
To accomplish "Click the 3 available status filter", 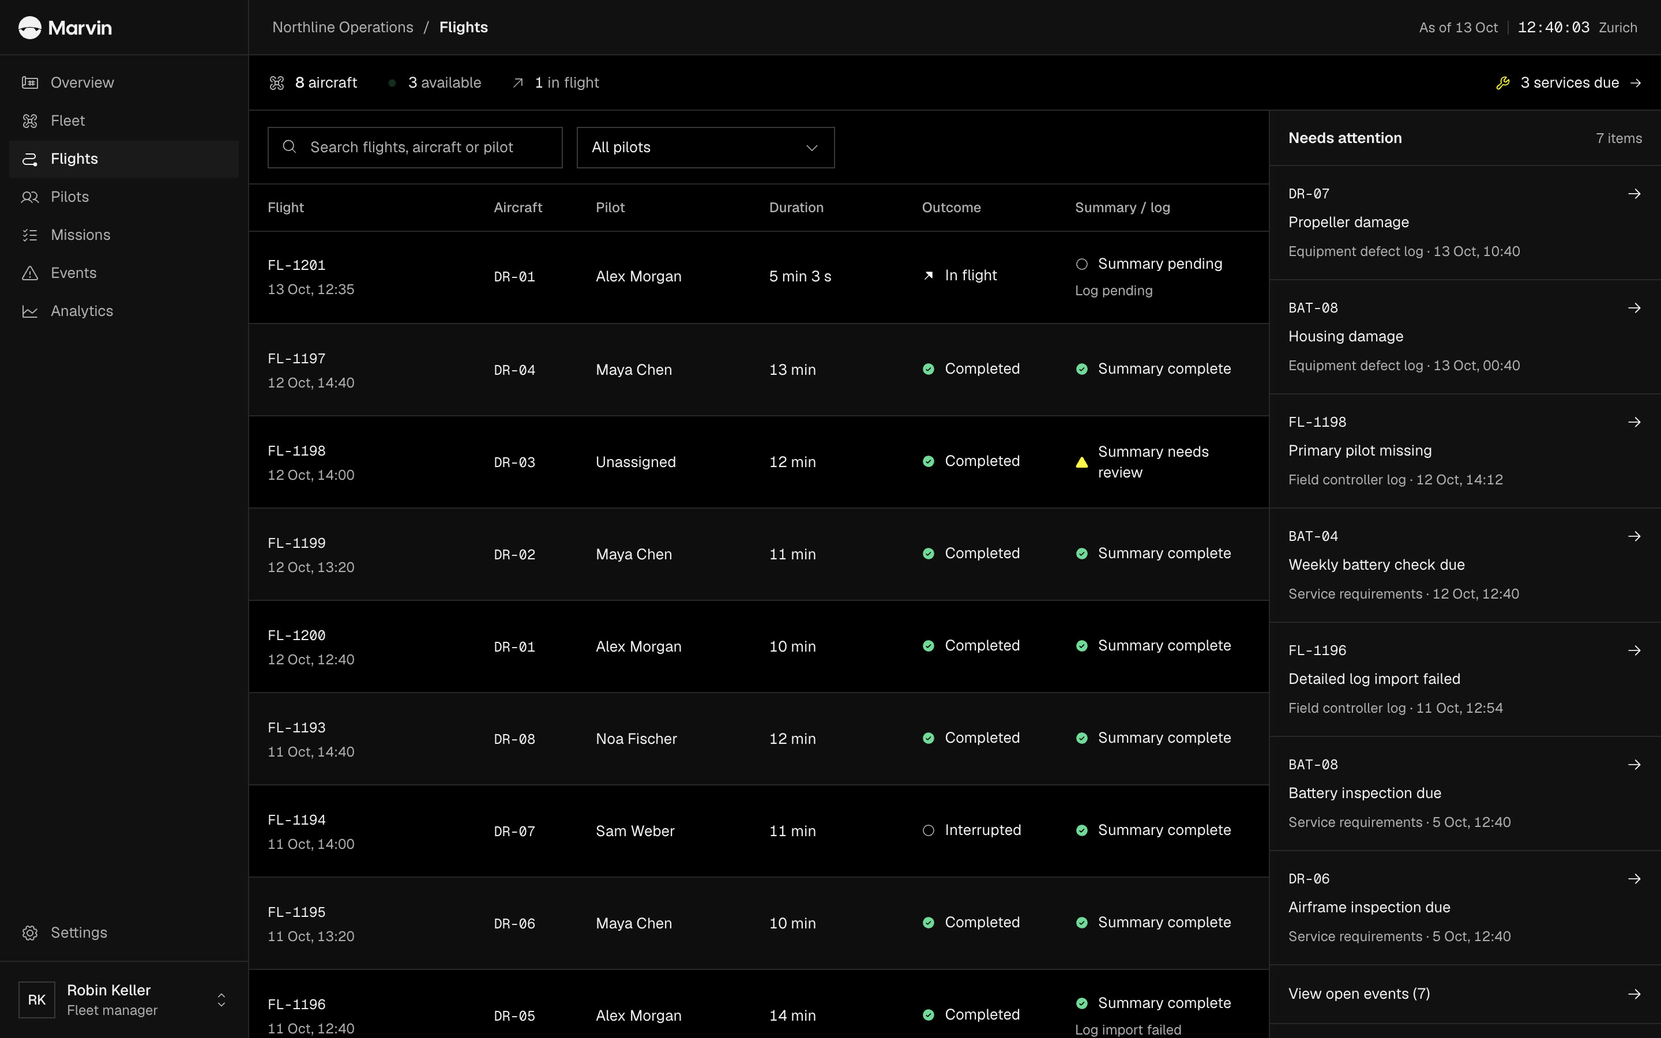I will tap(435, 83).
